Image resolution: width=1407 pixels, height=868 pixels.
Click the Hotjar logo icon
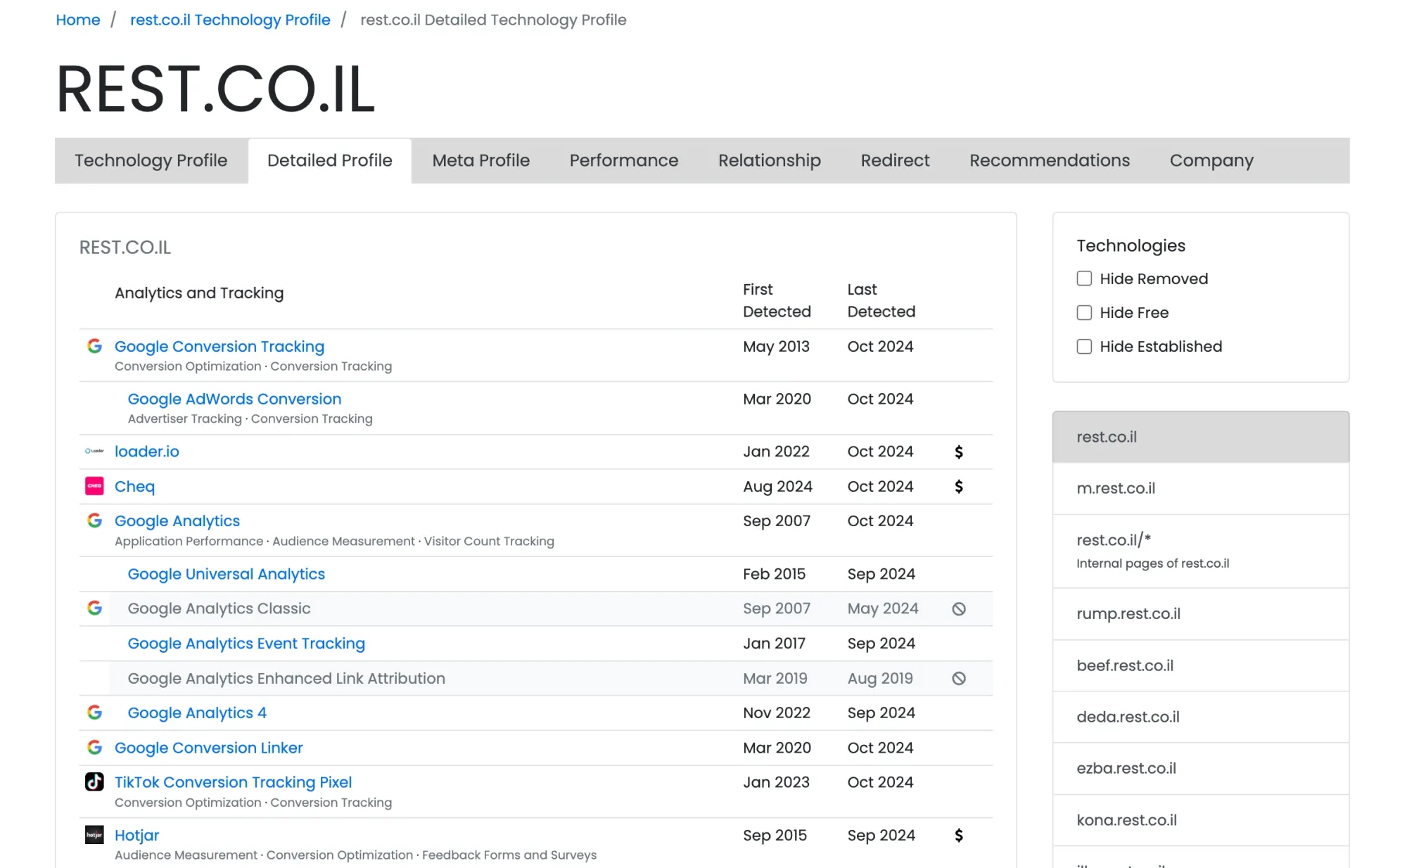[x=94, y=835]
